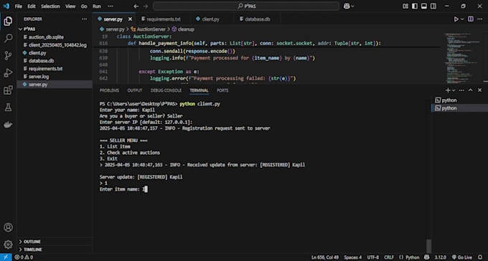Click Go Live in status bar

point(462,257)
